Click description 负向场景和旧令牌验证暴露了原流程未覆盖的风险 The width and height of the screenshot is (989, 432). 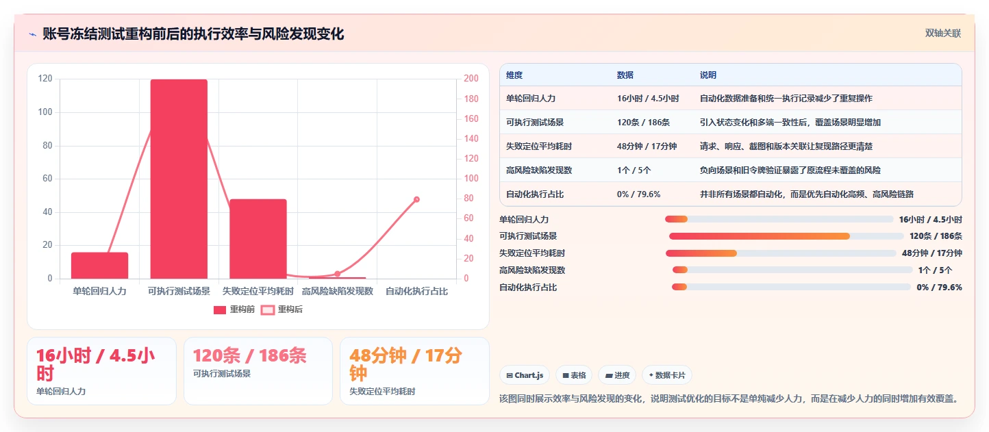pos(790,170)
